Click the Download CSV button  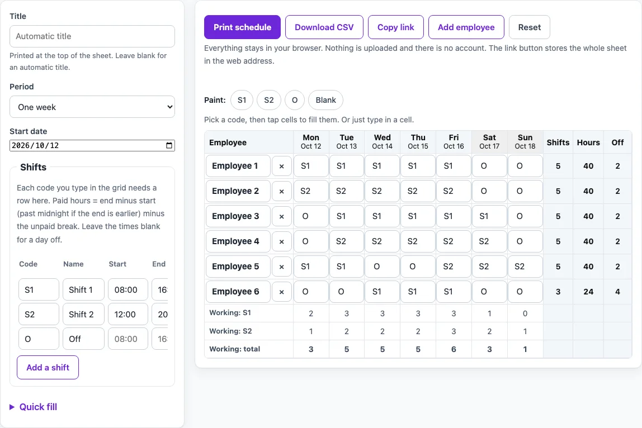[324, 27]
